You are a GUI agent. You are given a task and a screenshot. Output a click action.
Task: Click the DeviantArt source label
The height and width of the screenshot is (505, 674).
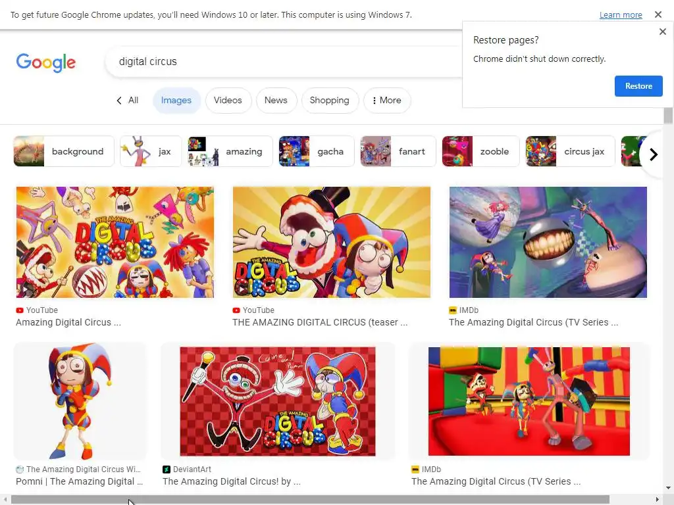coord(192,469)
